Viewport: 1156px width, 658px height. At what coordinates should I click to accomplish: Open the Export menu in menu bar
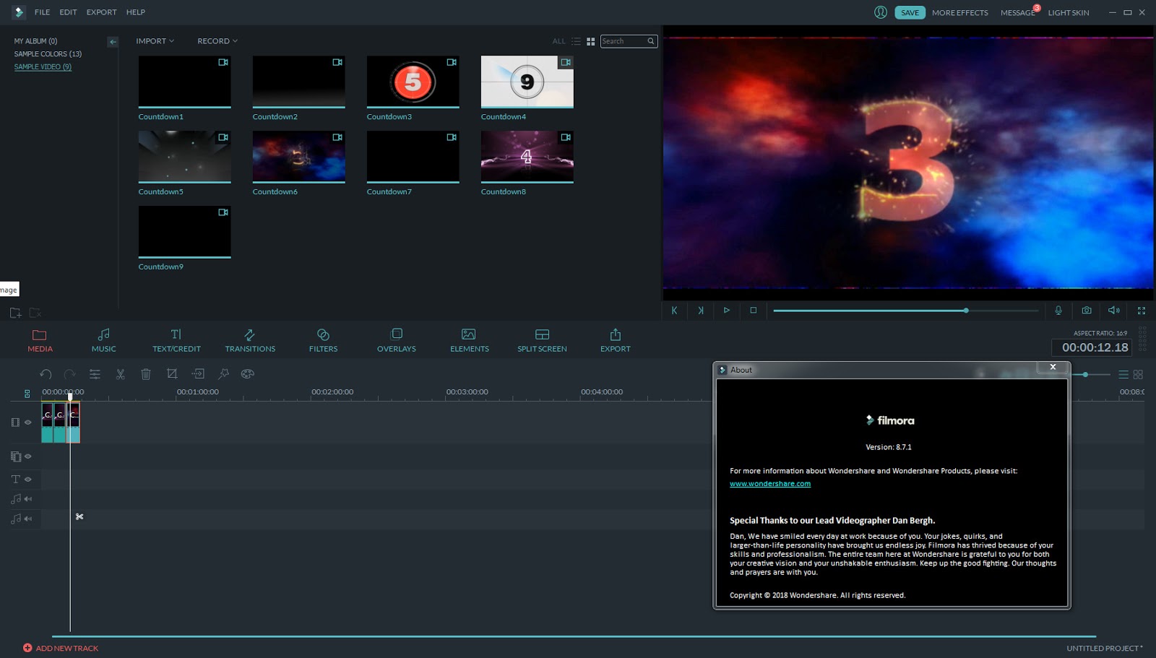pos(101,12)
